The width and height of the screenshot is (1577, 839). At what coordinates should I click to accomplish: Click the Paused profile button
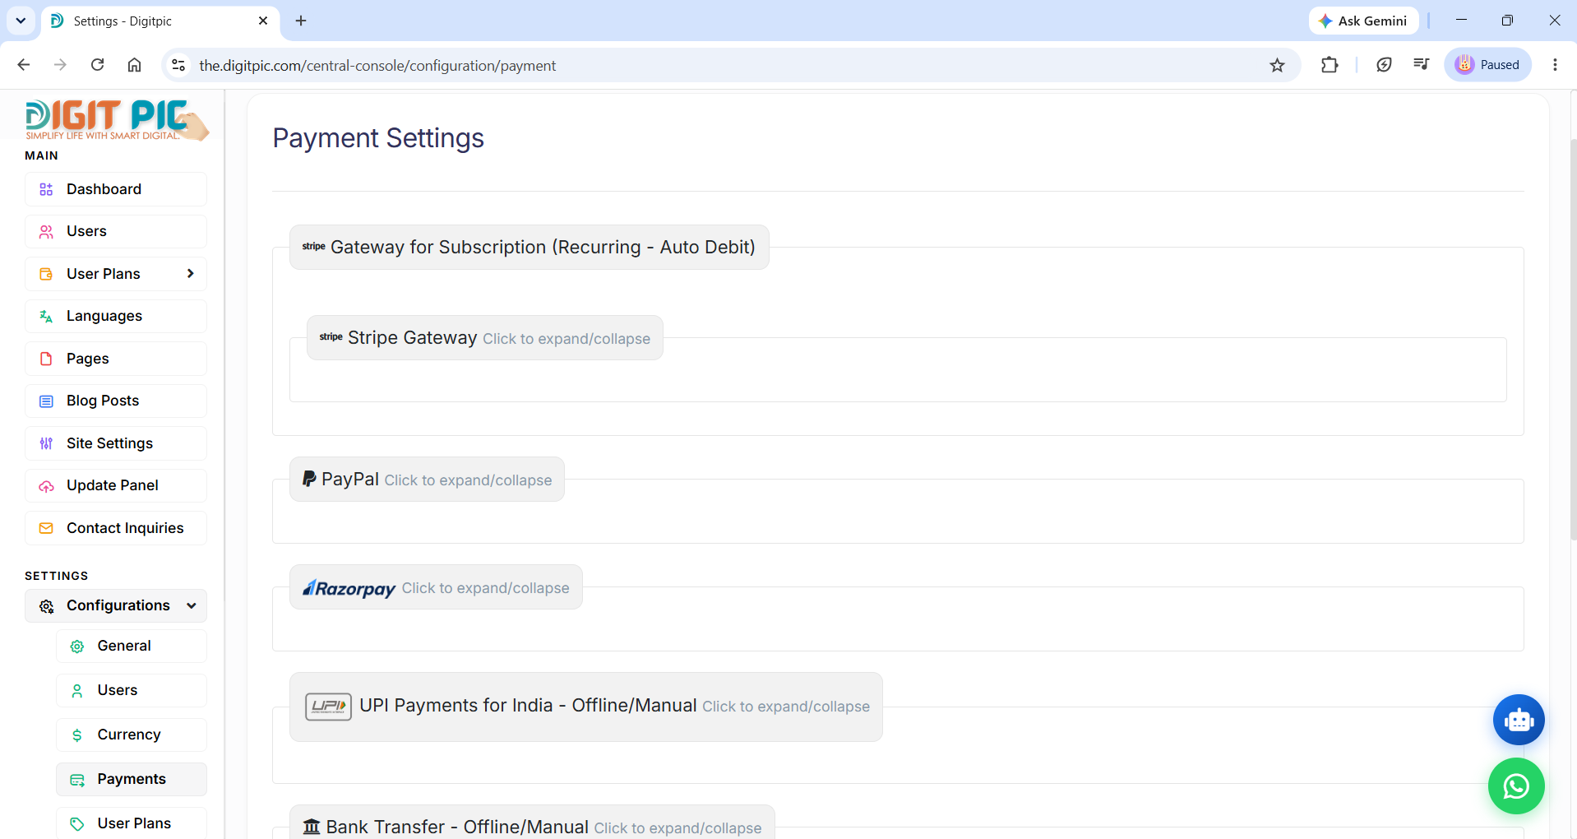tap(1487, 65)
